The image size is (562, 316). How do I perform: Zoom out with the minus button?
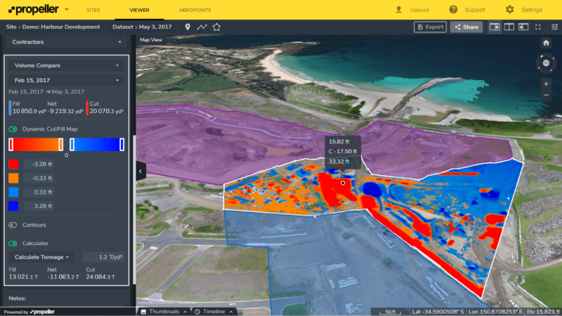(546, 96)
